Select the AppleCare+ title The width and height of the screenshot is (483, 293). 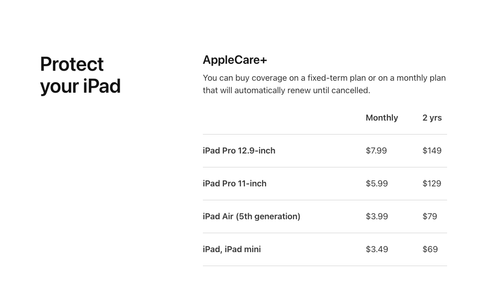235,60
